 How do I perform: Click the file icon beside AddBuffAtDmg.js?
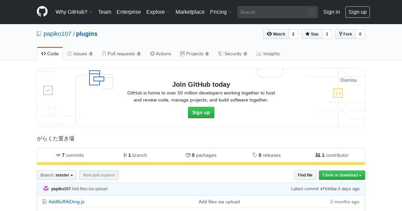pos(44,202)
